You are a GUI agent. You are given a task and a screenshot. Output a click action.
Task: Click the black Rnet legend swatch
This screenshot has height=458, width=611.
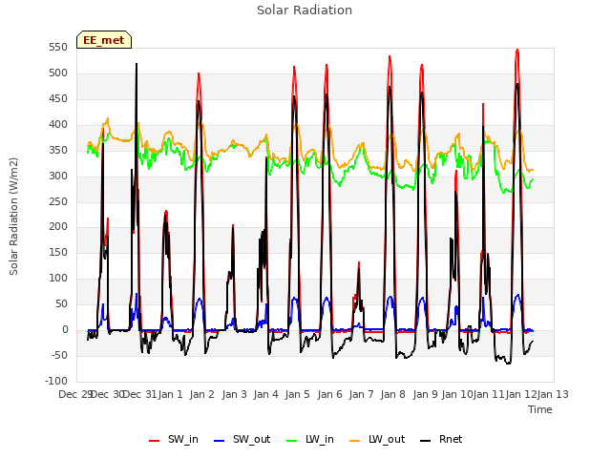pos(426,441)
